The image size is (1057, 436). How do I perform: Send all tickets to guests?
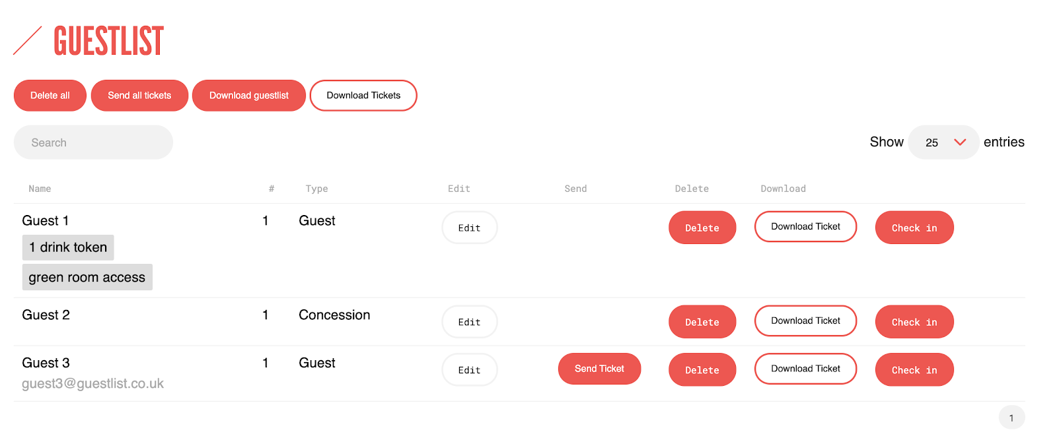139,96
